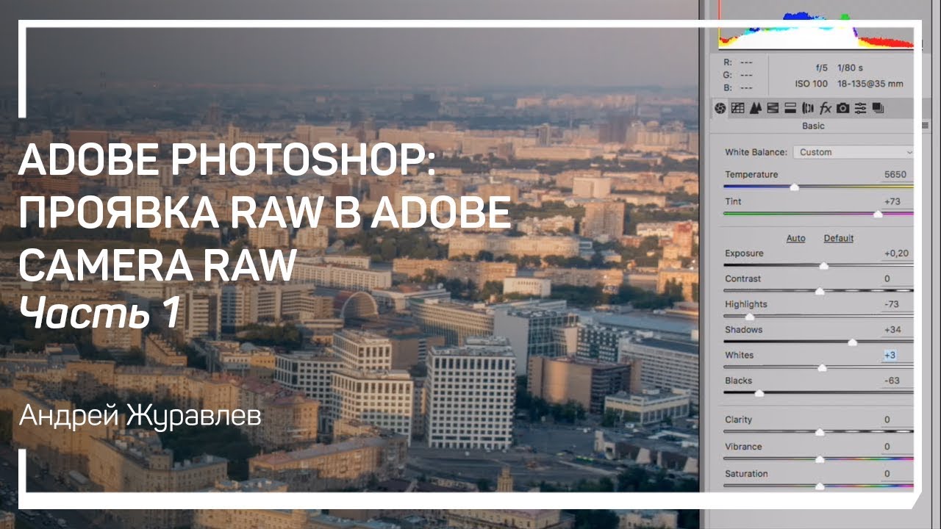Click the 'Basic' panel title text
Viewport: 941px width, 529px height.
pyautogui.click(x=813, y=126)
